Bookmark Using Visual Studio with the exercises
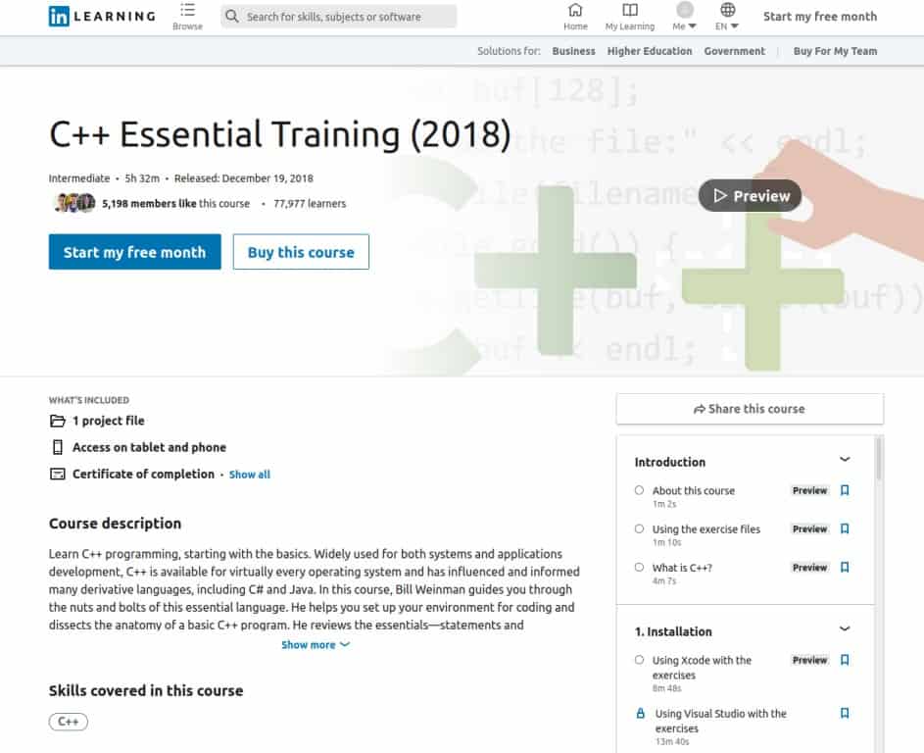Screen dimensions: 924x753 click(845, 714)
